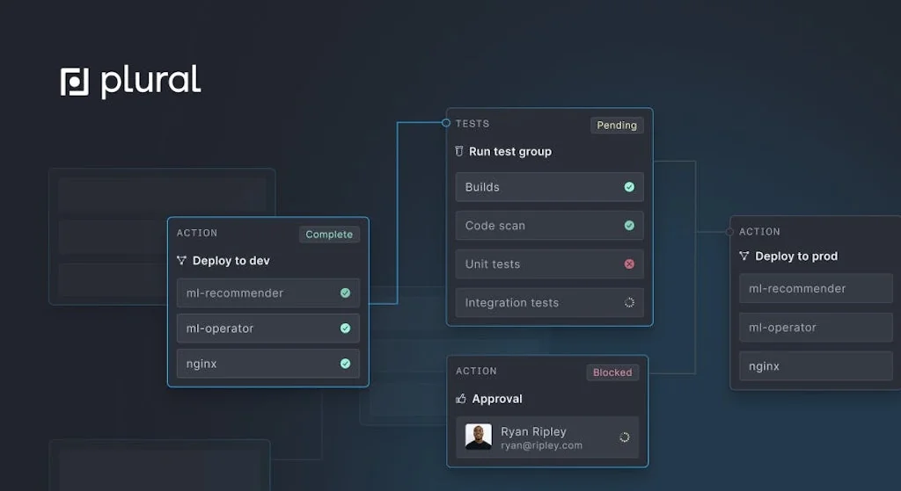Click the Deploy to prod title
Viewport: 901px width, 491px height.
(x=796, y=256)
